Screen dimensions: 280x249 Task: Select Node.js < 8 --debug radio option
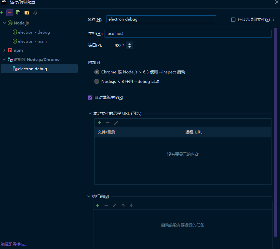[97, 82]
